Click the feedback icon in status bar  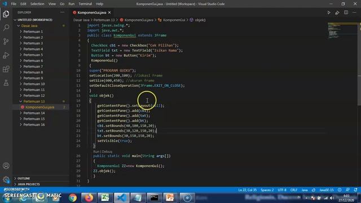pos(347,190)
